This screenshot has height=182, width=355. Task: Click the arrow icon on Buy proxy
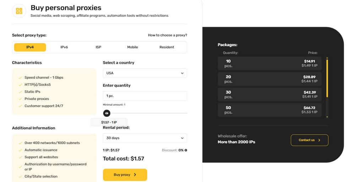[135, 175]
